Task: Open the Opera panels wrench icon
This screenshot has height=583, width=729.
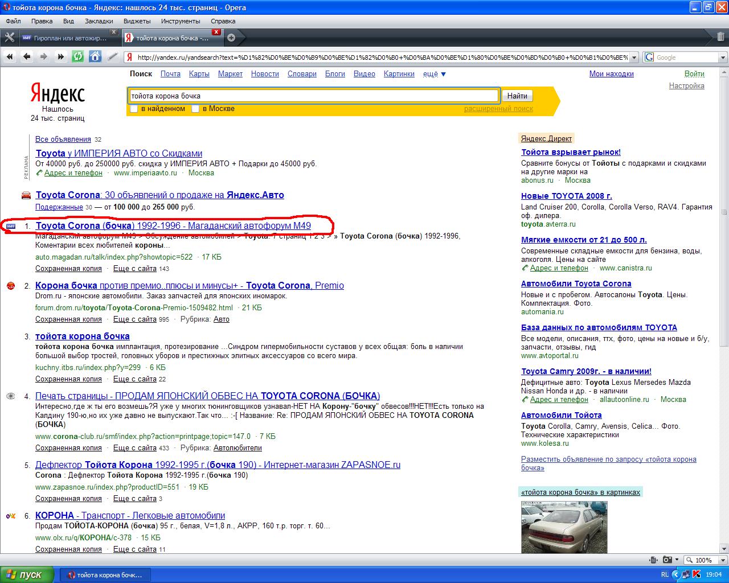Action: click(x=9, y=38)
